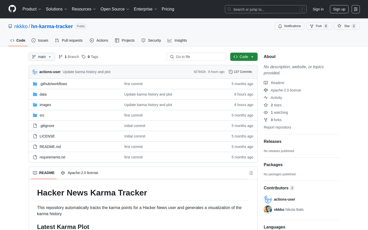Click the actions-user avatar in commit bar
The image size is (368, 230).
[x=35, y=72]
